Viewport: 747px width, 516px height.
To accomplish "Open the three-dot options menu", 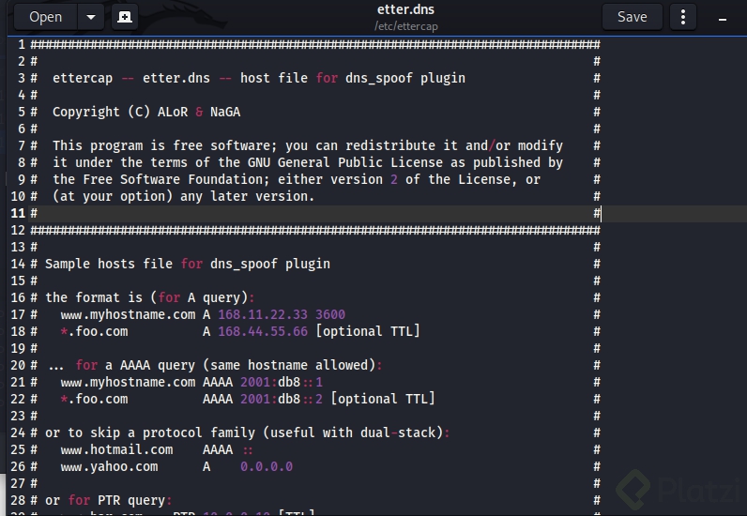I will [x=682, y=17].
